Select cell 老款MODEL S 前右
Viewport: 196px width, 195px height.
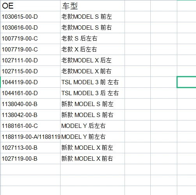point(93,28)
